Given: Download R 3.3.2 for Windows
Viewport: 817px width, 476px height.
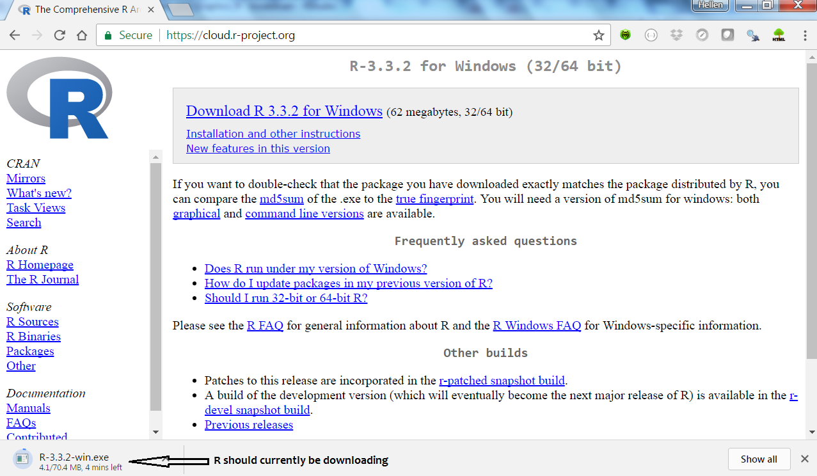Looking at the screenshot, I should coord(284,111).
